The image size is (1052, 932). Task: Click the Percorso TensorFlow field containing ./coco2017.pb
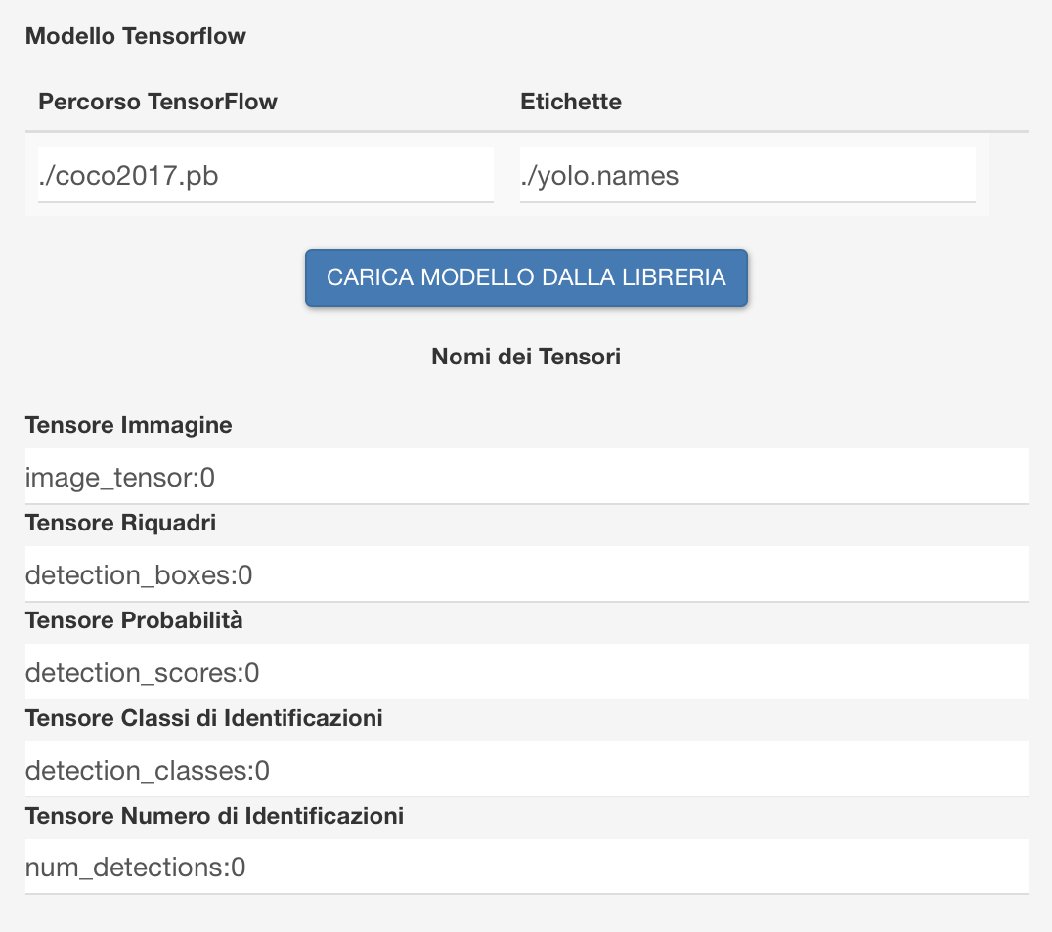tap(266, 174)
